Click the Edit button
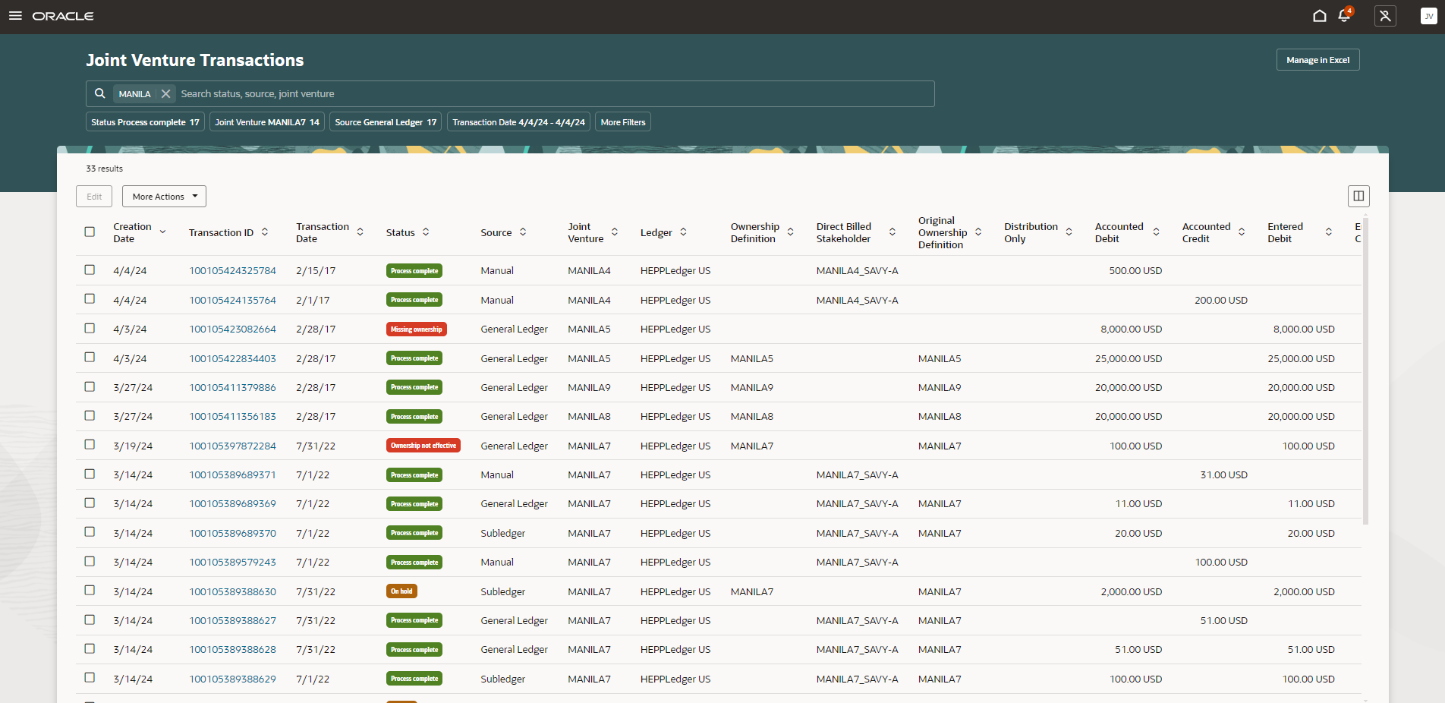This screenshot has width=1445, height=703. (x=94, y=196)
